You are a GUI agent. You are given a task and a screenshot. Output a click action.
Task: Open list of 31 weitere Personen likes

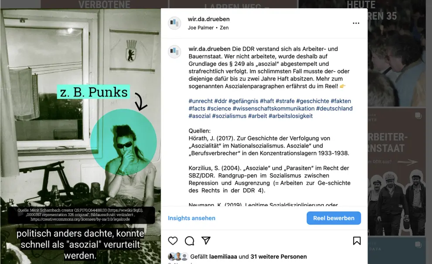(279, 257)
